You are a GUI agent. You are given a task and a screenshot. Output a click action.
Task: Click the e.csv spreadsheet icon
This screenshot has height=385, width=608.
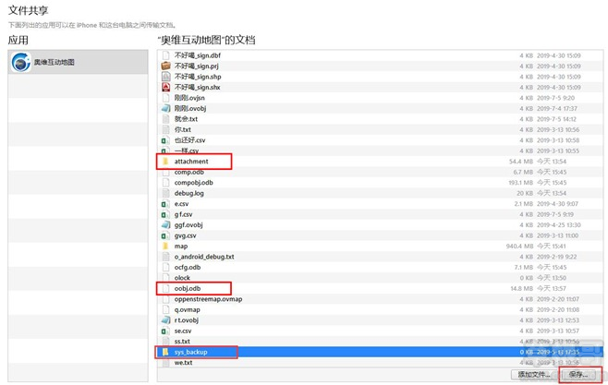point(165,203)
